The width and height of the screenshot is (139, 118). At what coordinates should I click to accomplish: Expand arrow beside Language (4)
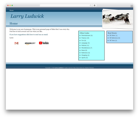80,43
